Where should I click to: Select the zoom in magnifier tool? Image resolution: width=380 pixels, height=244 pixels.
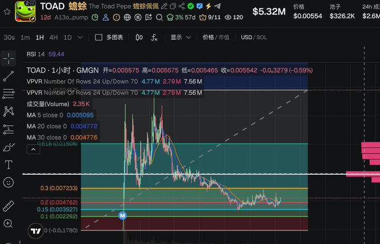pos(8,223)
